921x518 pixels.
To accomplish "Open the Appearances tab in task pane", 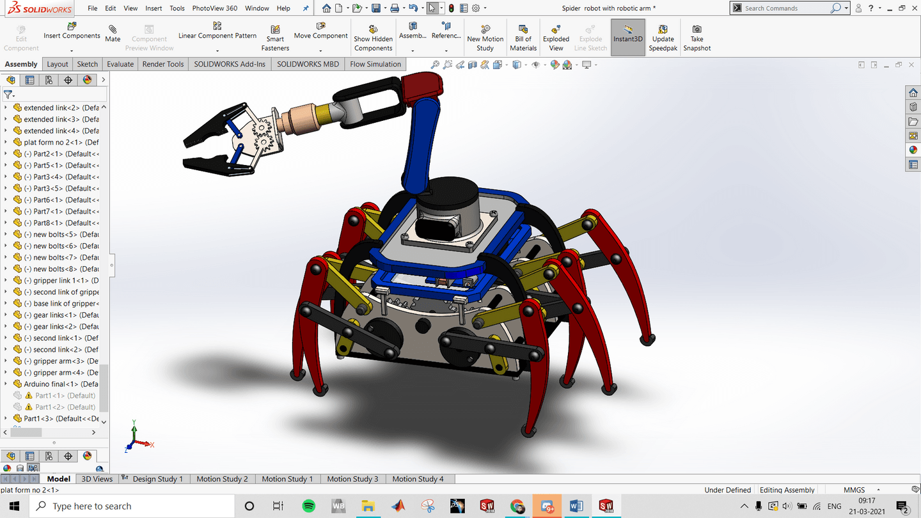I will (913, 150).
